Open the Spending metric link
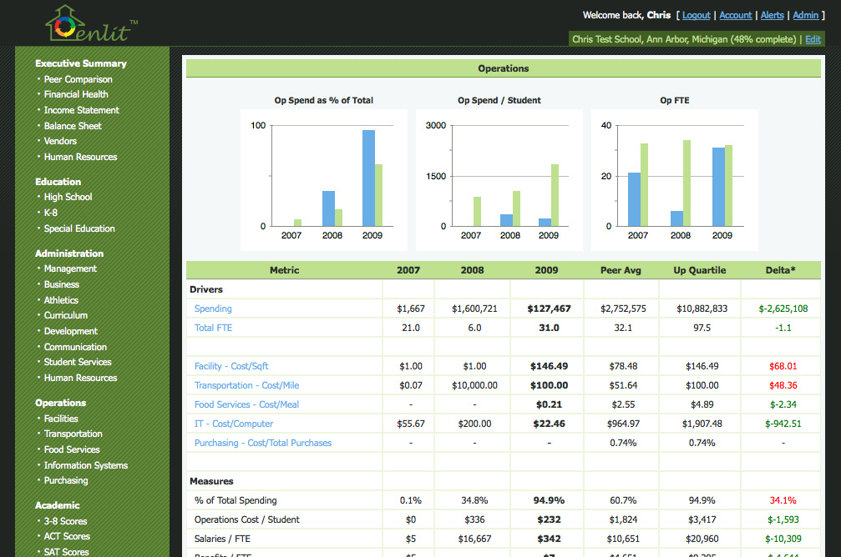Image resolution: width=841 pixels, height=557 pixels. 213,309
